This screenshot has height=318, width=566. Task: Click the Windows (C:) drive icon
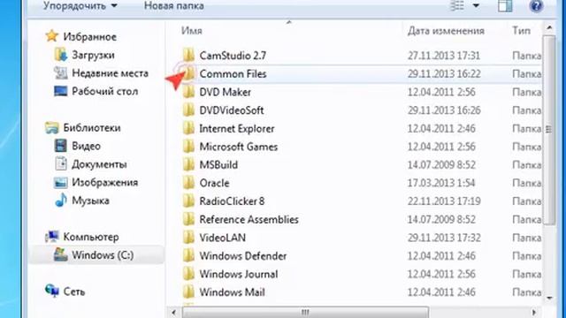(61, 254)
